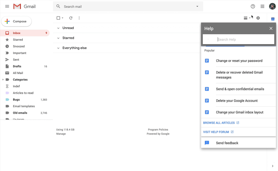Open the account profile avatar
This screenshot has height=171, width=278.
pos(272,6)
